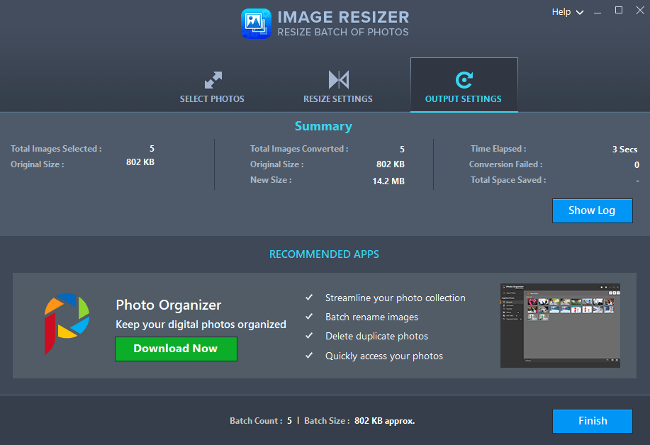Switch to the Select Photos tab

pos(211,98)
